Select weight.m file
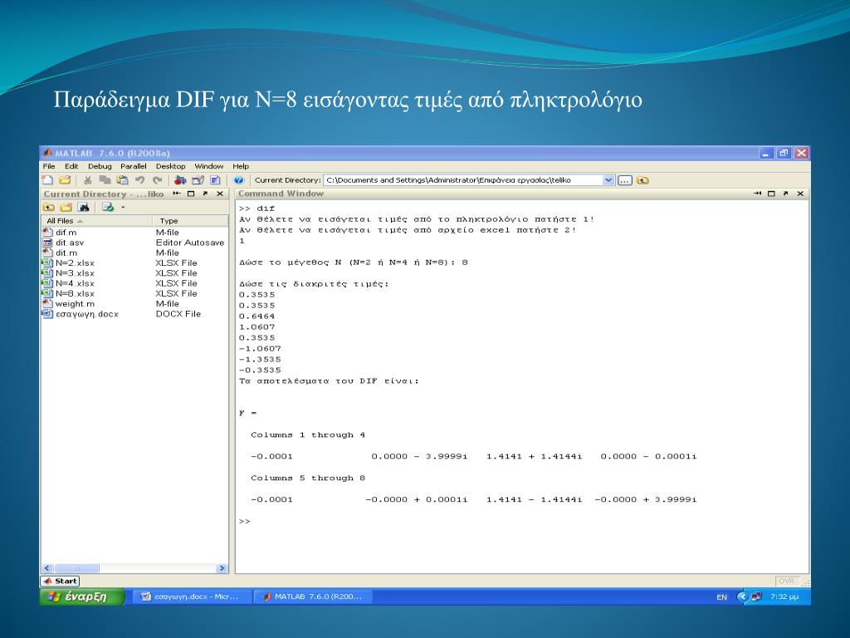The image size is (850, 638). [x=75, y=304]
